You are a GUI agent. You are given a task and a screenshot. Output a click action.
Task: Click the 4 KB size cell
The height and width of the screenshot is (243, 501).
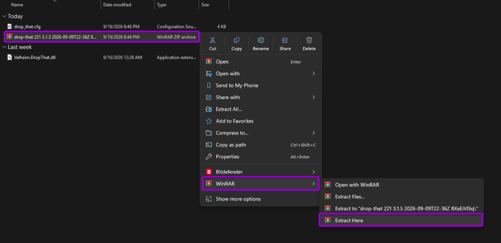(222, 27)
